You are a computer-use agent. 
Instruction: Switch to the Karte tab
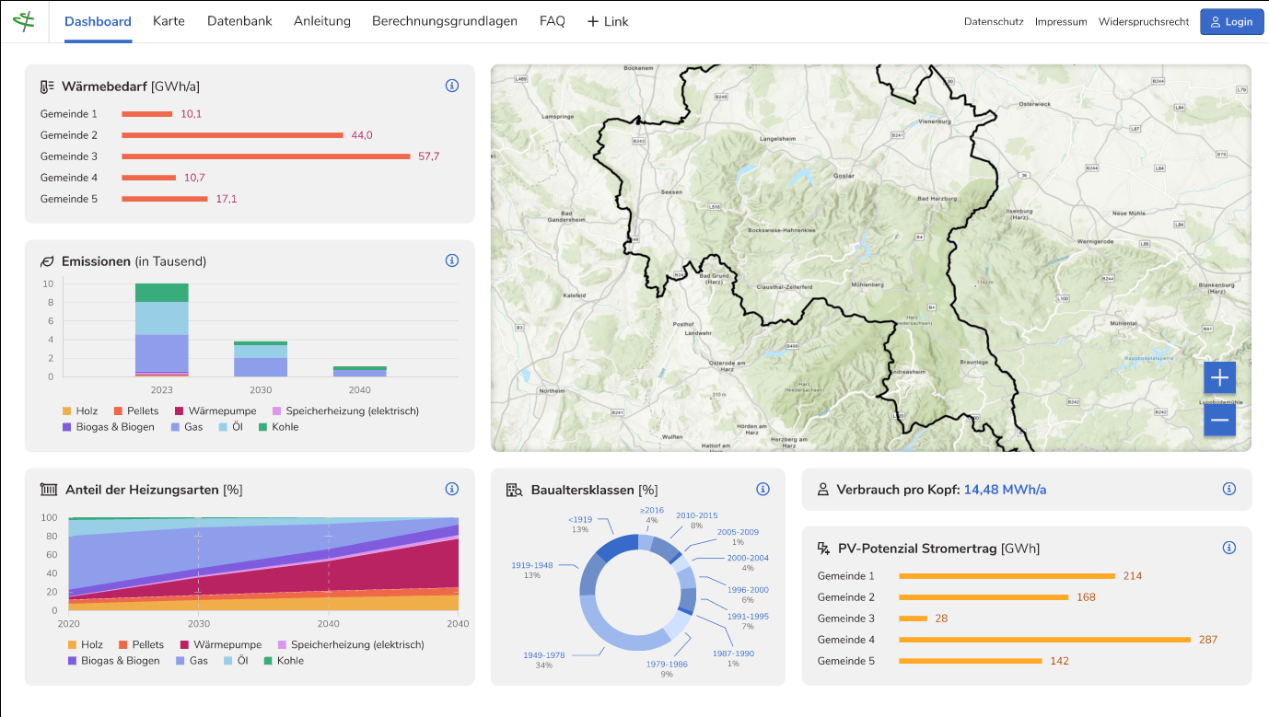coord(169,21)
